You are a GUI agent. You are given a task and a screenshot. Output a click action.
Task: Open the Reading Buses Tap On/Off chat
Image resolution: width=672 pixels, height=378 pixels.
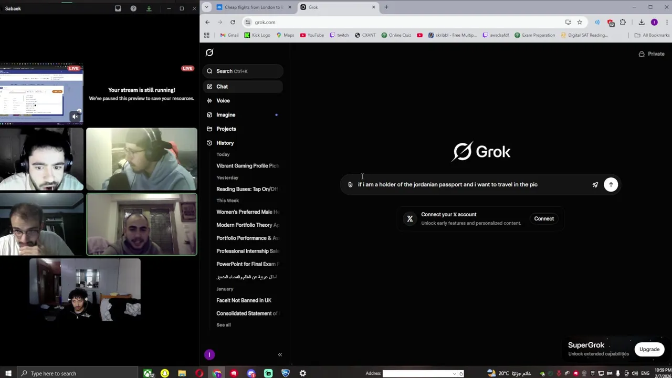[248, 189]
